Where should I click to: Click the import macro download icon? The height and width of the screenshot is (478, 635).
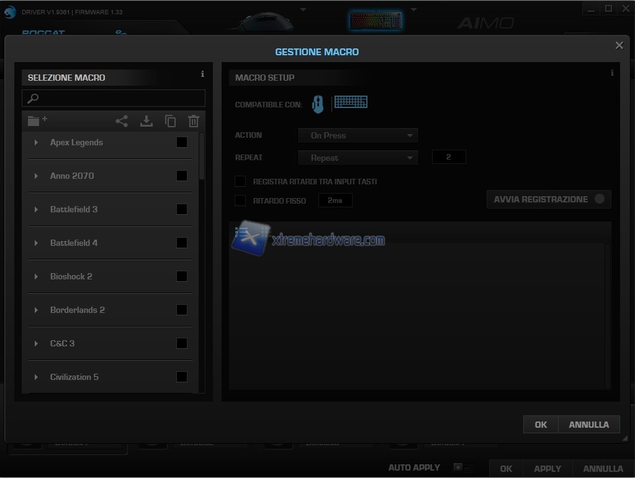146,122
